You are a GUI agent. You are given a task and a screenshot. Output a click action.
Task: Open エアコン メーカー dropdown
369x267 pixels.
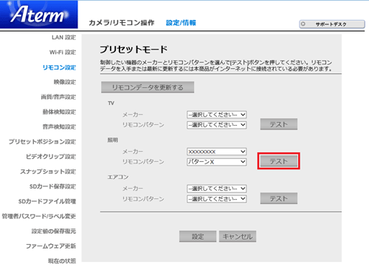point(217,189)
